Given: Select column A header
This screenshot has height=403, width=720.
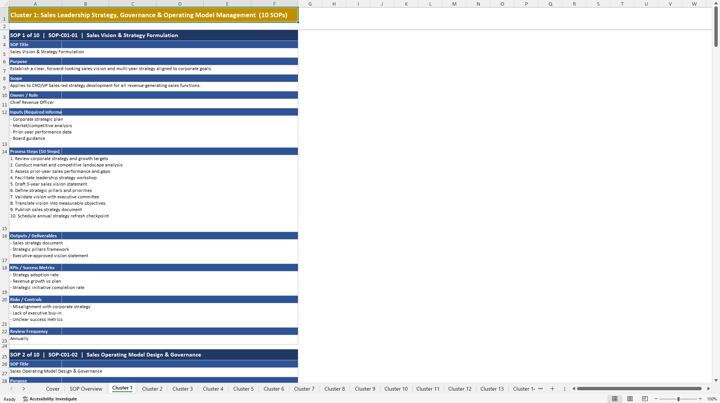Looking at the screenshot, I should (x=35, y=4).
